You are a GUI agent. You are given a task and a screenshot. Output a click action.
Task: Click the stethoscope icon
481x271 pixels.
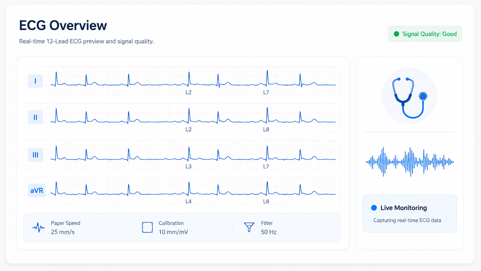(x=410, y=98)
